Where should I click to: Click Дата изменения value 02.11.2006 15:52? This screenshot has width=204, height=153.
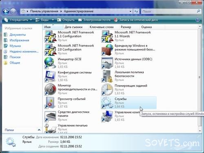(71, 137)
